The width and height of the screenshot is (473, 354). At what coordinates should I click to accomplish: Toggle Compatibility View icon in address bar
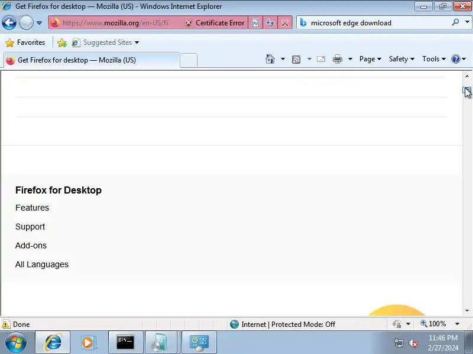point(255,23)
